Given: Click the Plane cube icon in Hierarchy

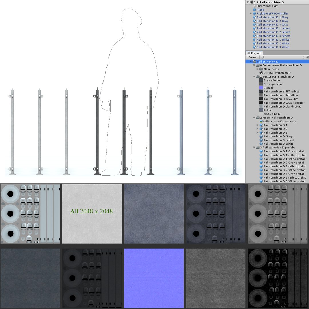Looking at the screenshot, I should (254, 10).
